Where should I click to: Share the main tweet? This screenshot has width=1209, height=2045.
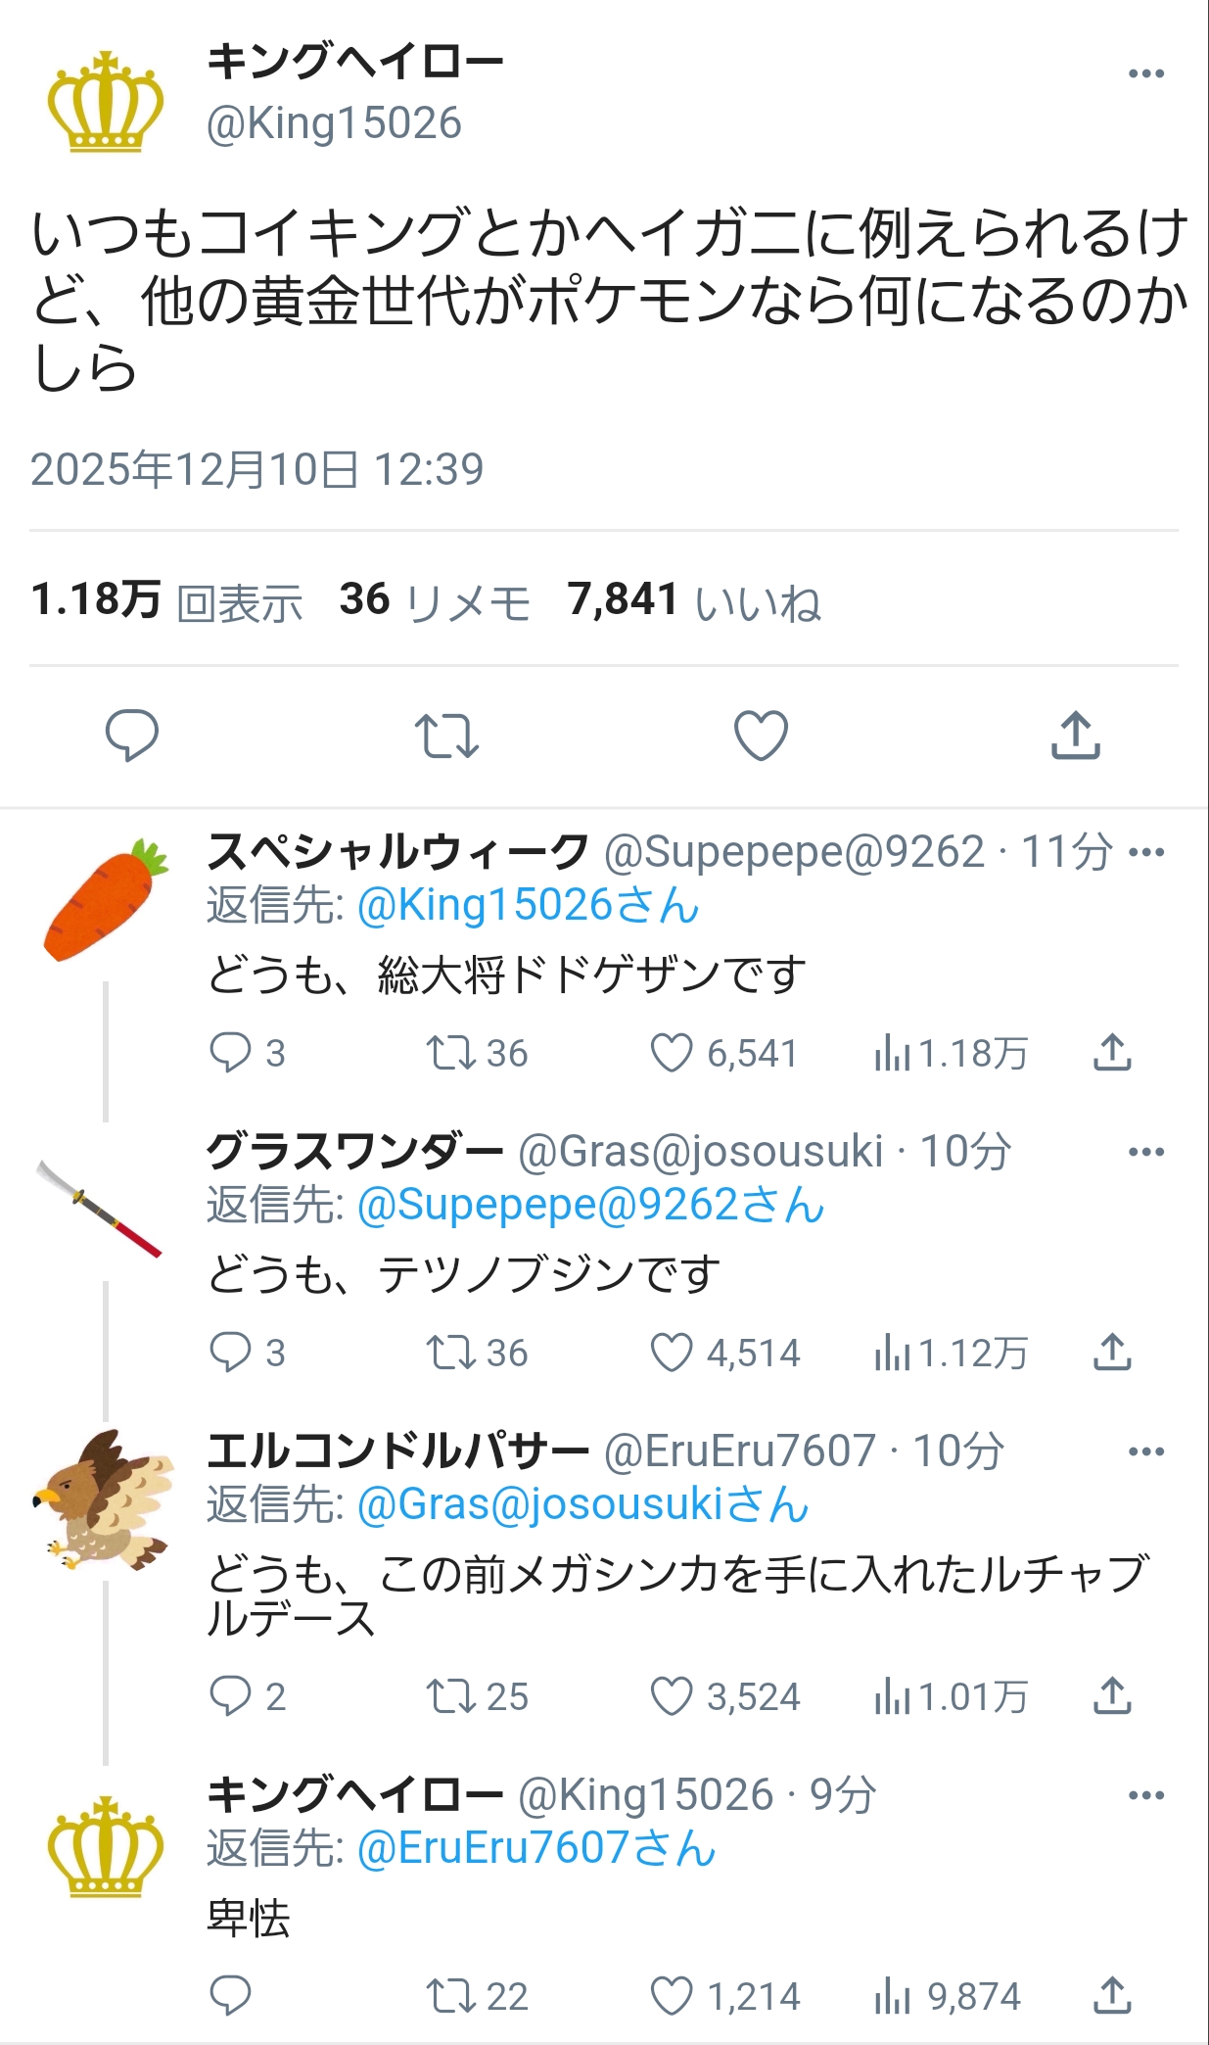pyautogui.click(x=1075, y=736)
